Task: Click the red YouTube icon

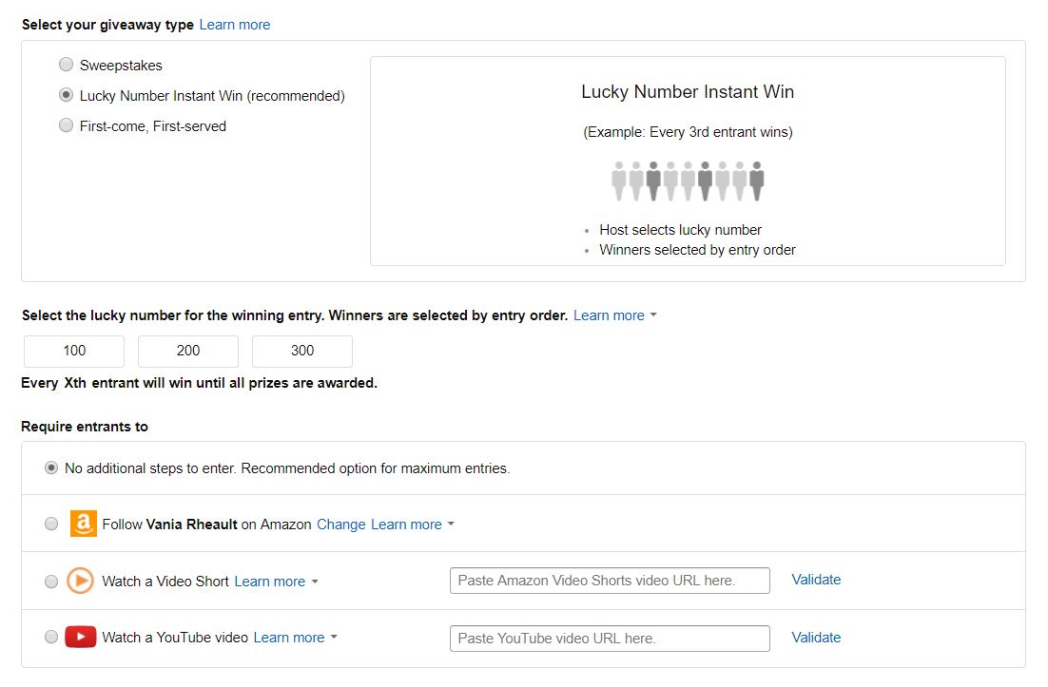Action: (80, 638)
